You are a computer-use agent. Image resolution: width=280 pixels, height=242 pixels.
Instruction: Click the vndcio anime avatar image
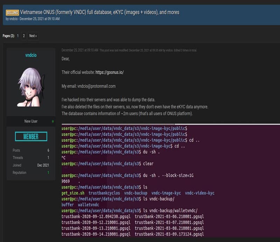point(31,87)
